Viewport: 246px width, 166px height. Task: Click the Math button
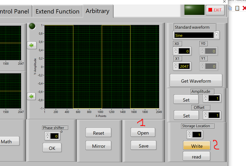9,141
